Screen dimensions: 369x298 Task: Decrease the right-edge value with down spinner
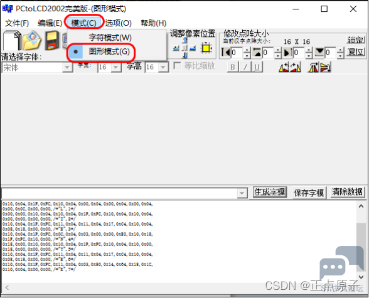click(309, 55)
